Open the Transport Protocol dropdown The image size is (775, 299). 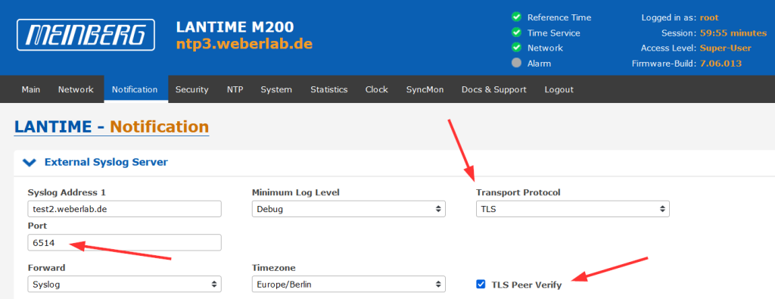tap(572, 209)
